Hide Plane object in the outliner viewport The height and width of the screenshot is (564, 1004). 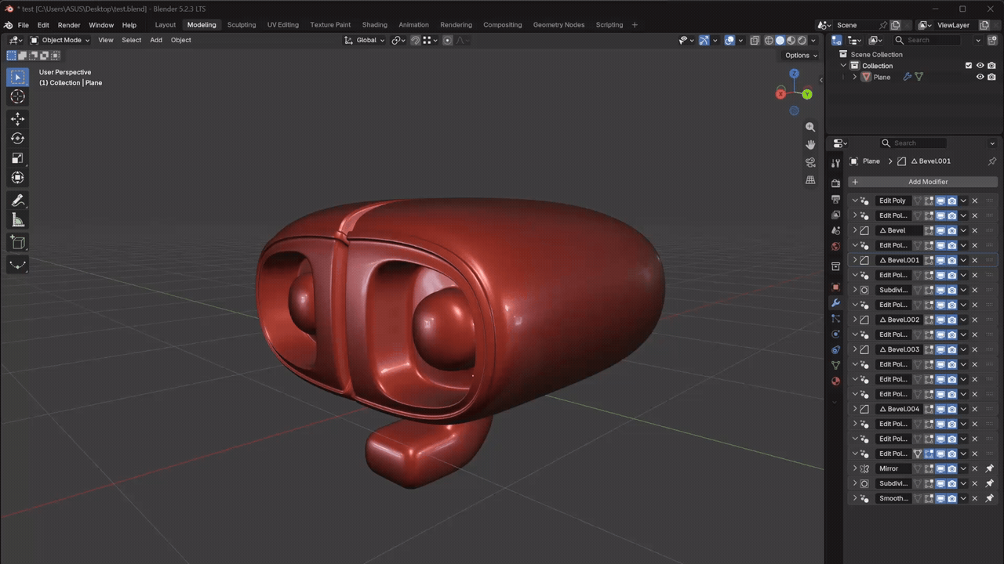(980, 77)
